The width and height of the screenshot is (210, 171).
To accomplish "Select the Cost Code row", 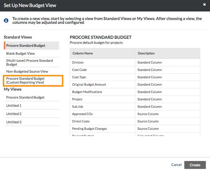I will [135, 70].
